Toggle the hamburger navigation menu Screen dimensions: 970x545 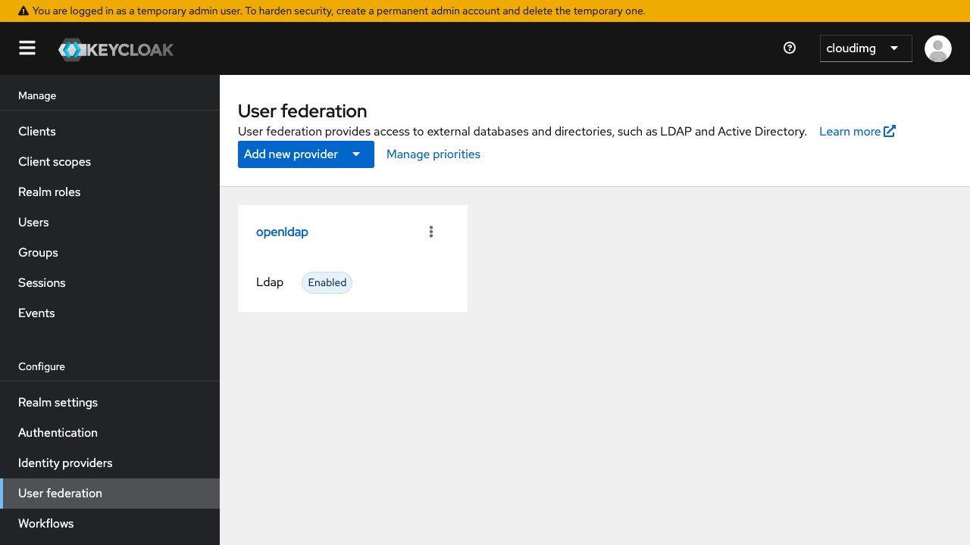point(27,48)
